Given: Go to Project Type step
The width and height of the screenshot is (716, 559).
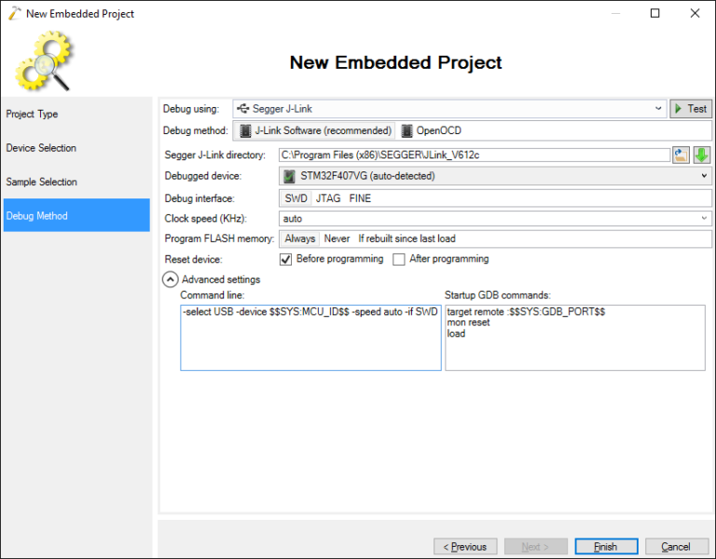Looking at the screenshot, I should click(x=33, y=115).
